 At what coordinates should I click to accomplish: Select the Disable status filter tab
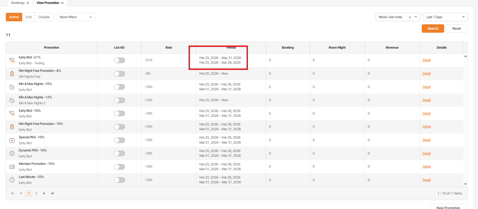44,17
